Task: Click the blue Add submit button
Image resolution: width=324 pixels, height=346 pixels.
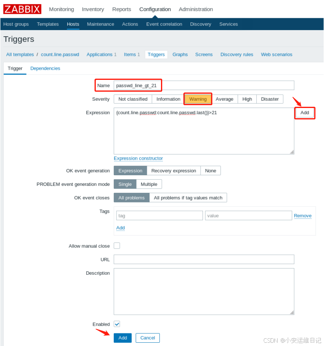Action: point(123,338)
